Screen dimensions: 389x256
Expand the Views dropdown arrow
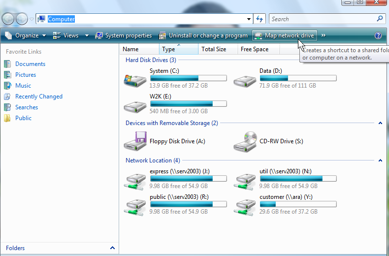click(x=87, y=35)
